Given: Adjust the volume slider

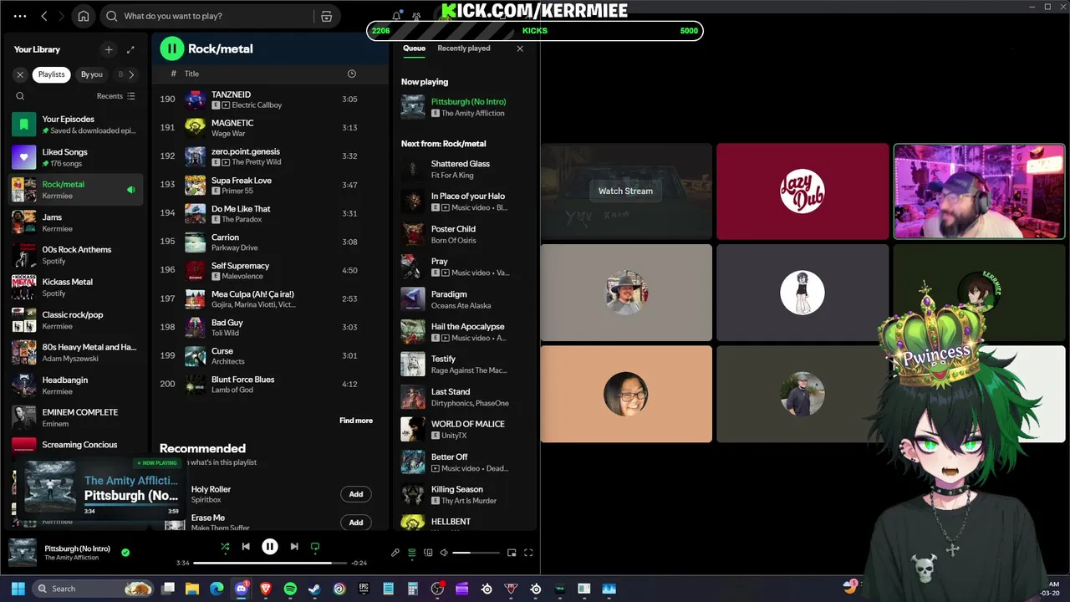Looking at the screenshot, I should (x=476, y=553).
